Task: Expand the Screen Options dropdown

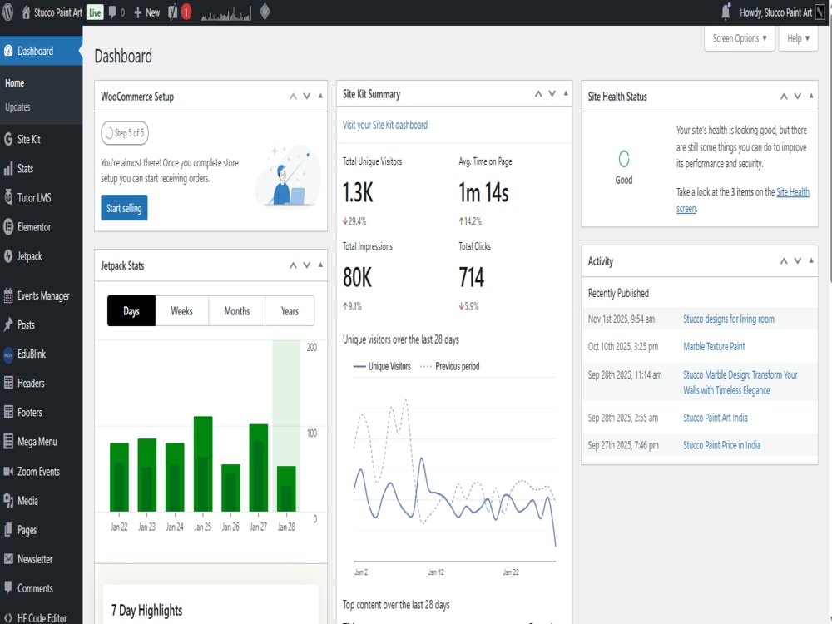Action: 740,38
